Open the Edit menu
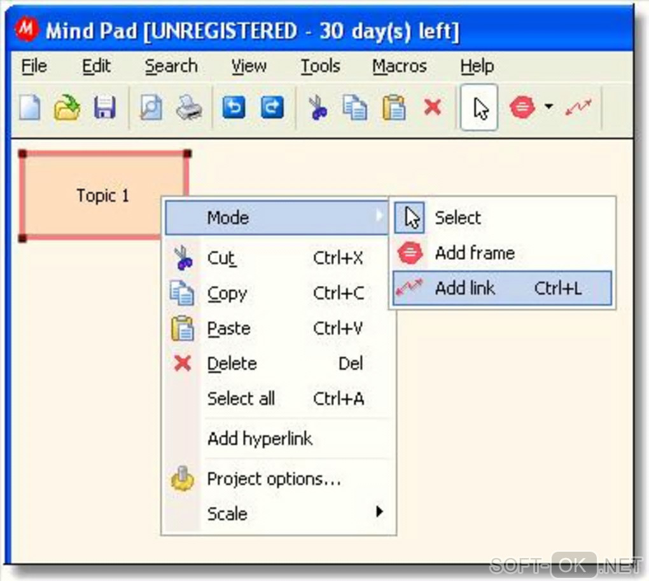This screenshot has width=649, height=581. [x=96, y=66]
